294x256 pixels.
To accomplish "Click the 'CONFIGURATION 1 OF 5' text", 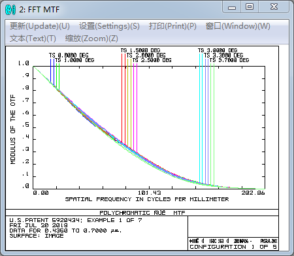I will (x=233, y=247).
